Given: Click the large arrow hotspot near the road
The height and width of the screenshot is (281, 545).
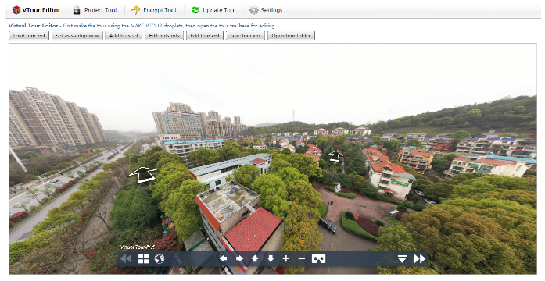Looking at the screenshot, I should pyautogui.click(x=143, y=175).
